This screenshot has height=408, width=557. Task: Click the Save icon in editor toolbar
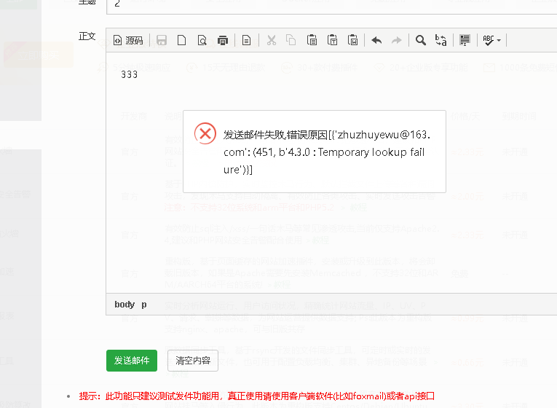point(162,41)
